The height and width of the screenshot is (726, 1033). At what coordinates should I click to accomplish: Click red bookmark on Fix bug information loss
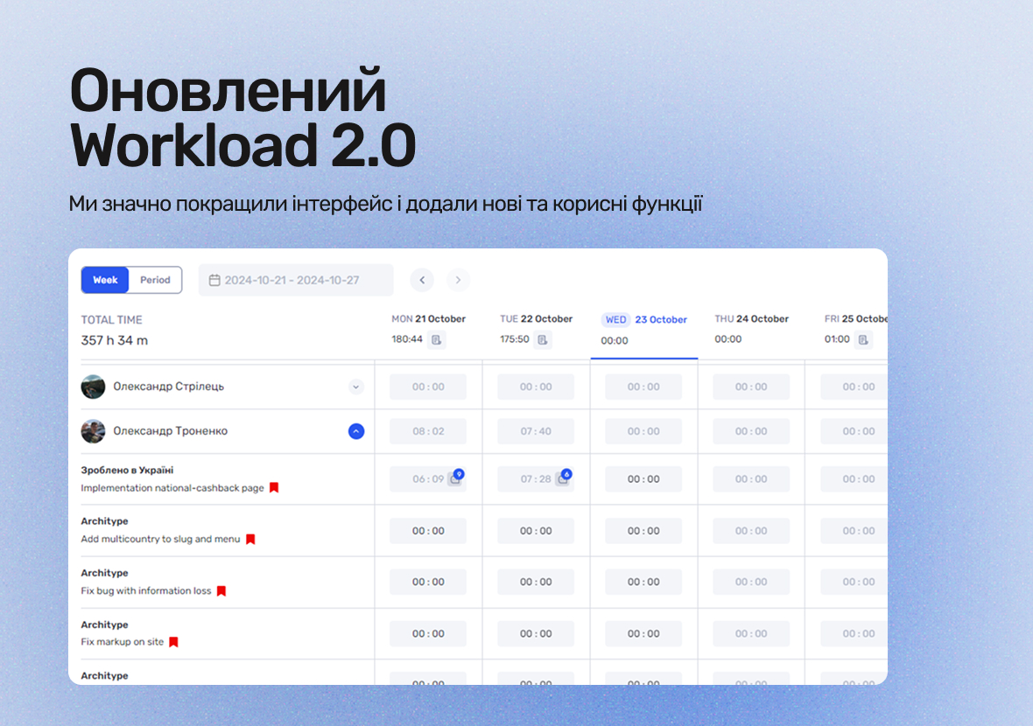(x=221, y=591)
